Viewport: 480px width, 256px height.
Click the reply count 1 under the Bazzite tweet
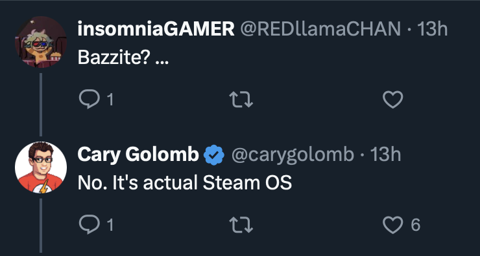coord(110,100)
